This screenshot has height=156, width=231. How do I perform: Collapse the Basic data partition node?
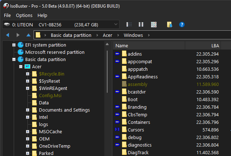coord(14,59)
